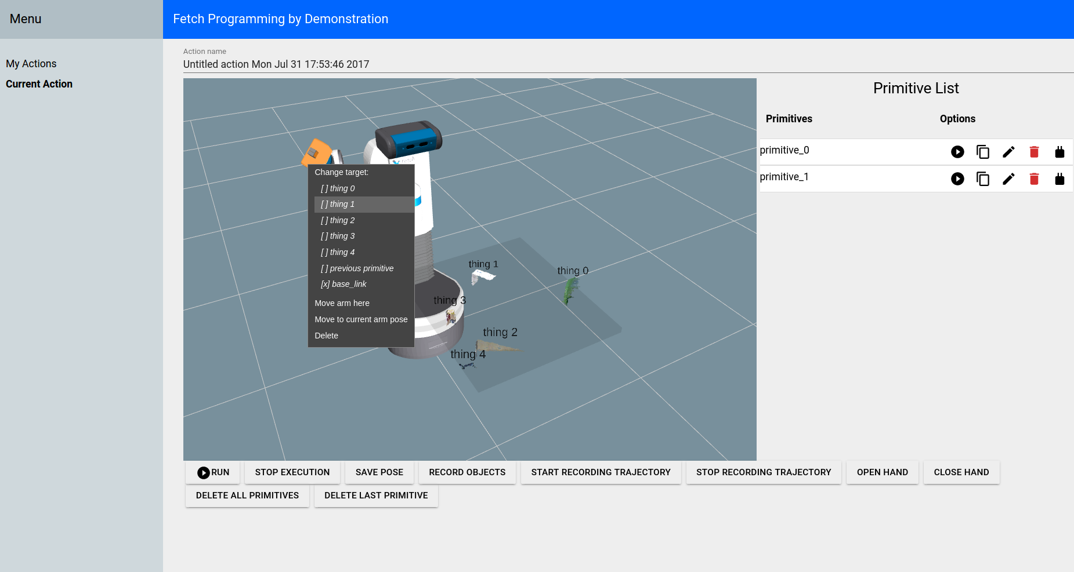Click the 'thing 1' object in 3D view
Screen dimensions: 1074x572
[483, 276]
